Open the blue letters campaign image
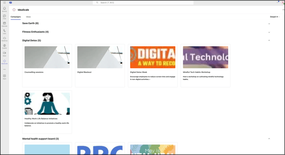This screenshot has width=285, height=155. tap(100, 150)
